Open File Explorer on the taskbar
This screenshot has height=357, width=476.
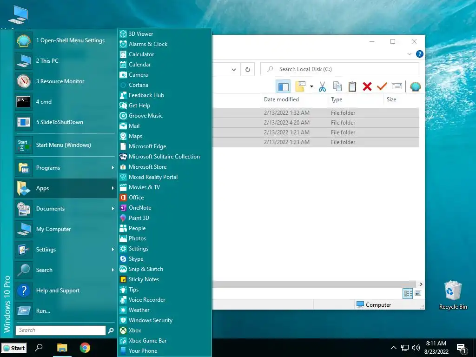[62, 348]
